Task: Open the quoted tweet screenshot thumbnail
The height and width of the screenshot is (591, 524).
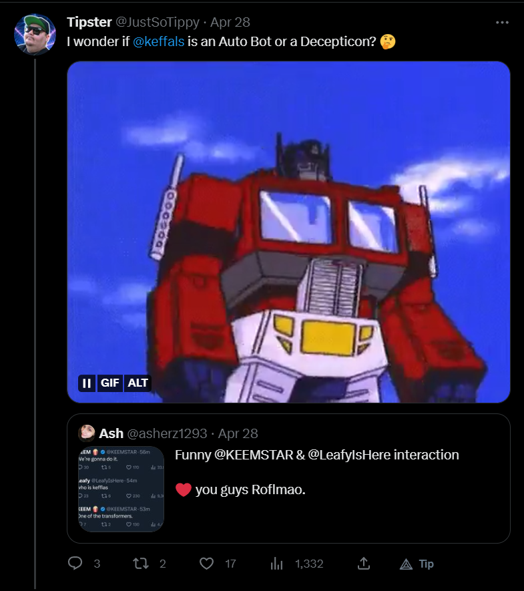Action: click(121, 489)
